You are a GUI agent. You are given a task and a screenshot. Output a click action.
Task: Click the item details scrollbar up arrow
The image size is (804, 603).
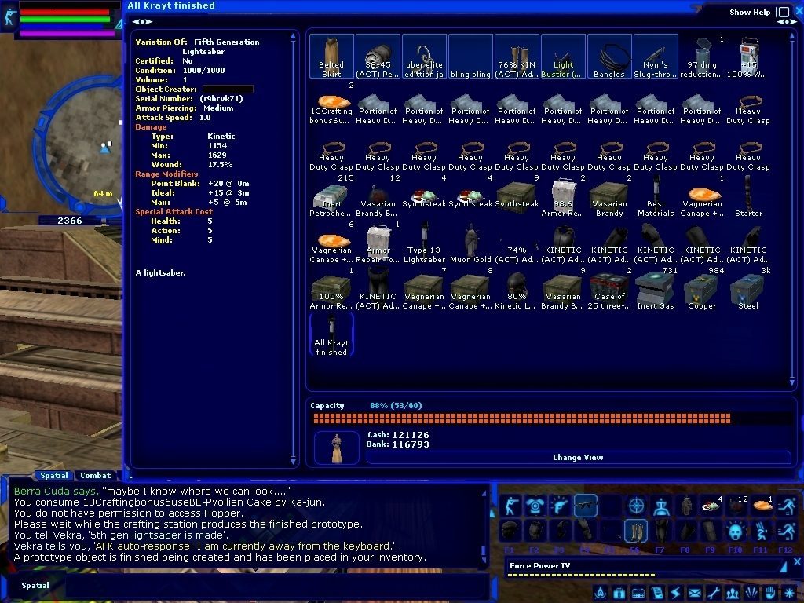point(294,36)
